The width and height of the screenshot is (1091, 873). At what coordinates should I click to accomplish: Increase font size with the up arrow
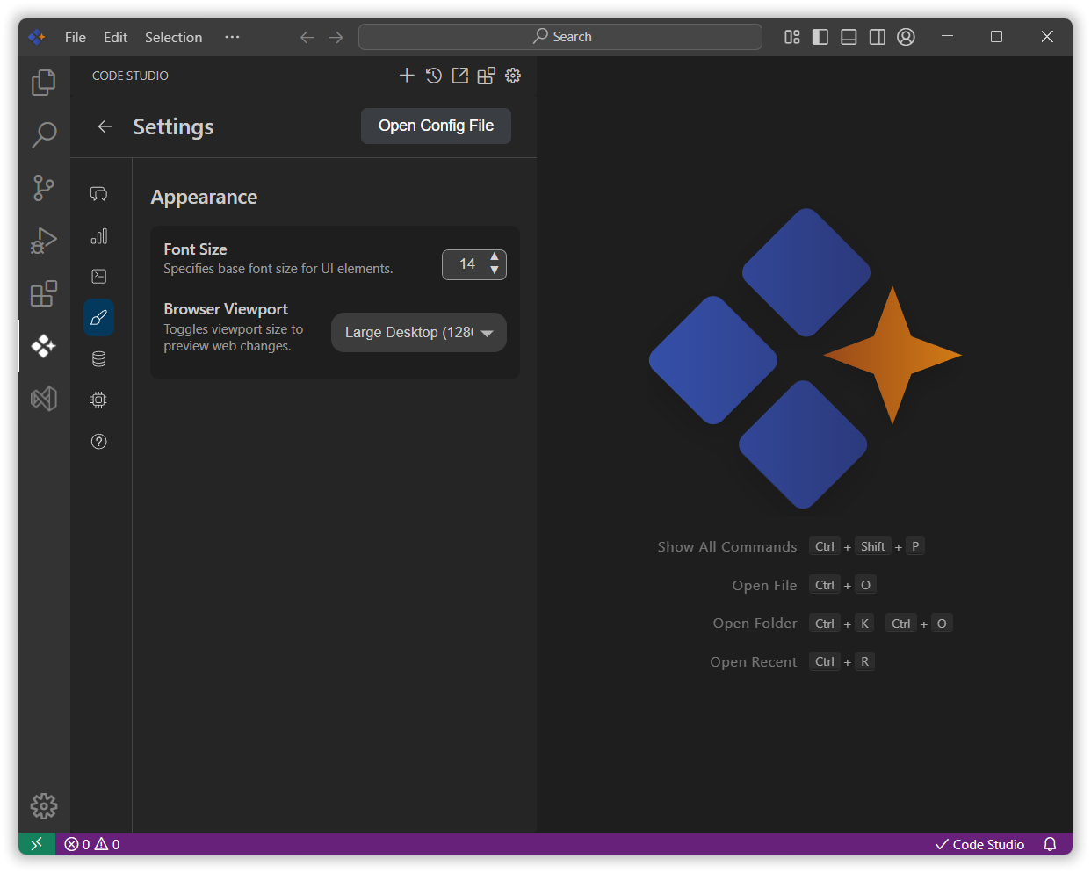pyautogui.click(x=495, y=257)
